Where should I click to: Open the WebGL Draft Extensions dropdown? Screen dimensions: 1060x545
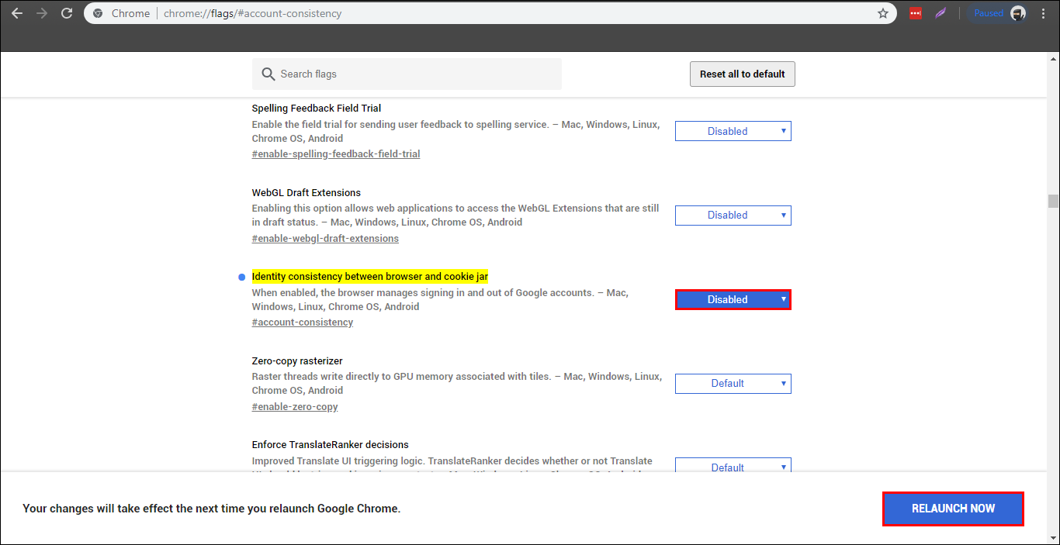click(x=733, y=215)
